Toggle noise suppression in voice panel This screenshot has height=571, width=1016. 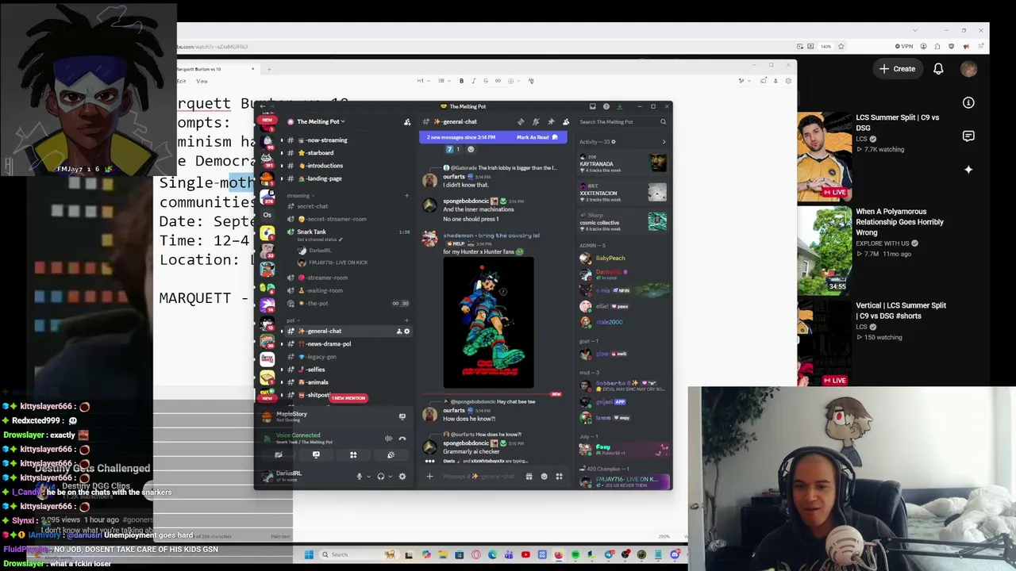pos(388,438)
